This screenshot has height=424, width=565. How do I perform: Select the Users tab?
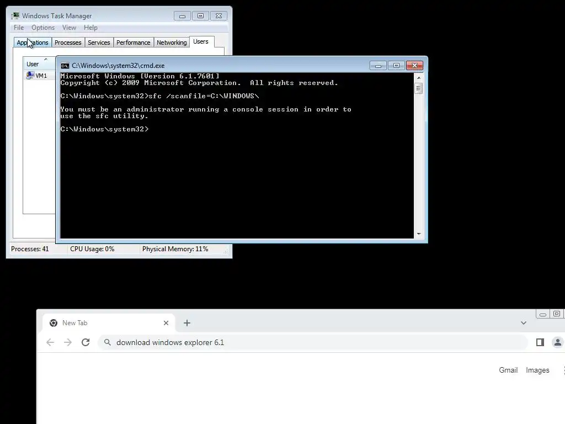(201, 41)
